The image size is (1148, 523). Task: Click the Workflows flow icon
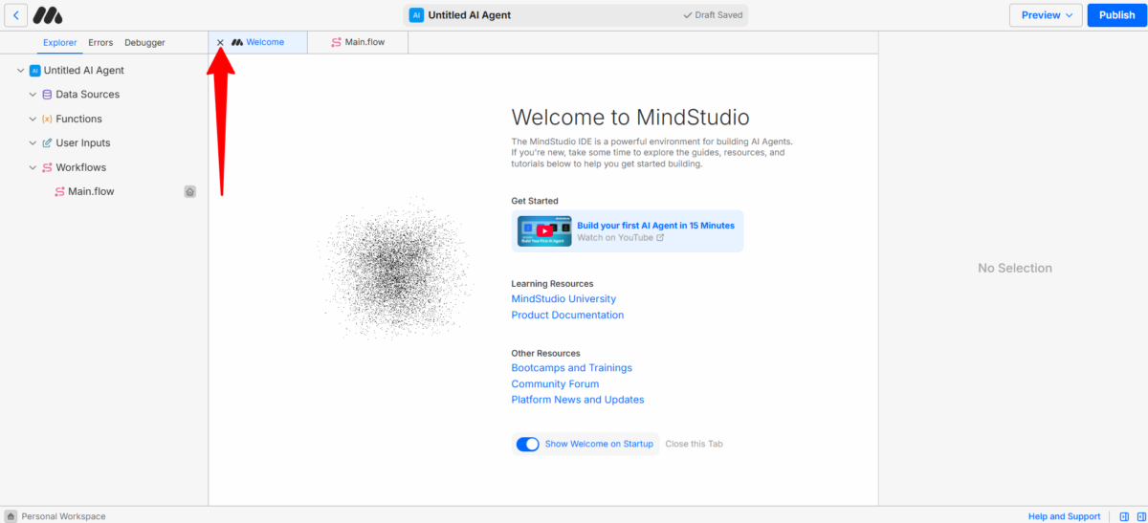point(47,167)
